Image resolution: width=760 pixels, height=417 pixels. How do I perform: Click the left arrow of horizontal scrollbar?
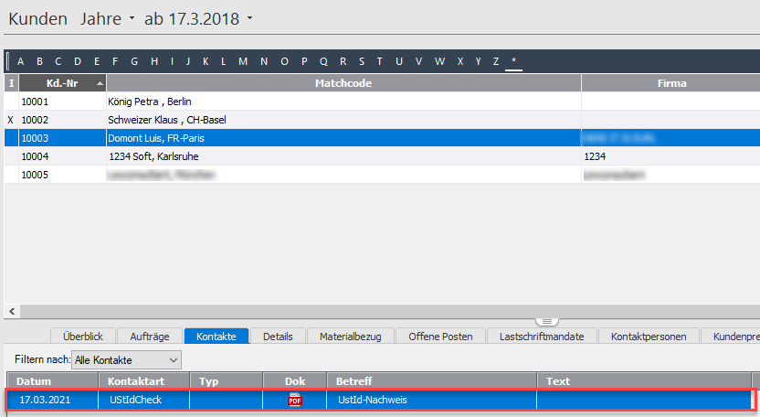10,311
